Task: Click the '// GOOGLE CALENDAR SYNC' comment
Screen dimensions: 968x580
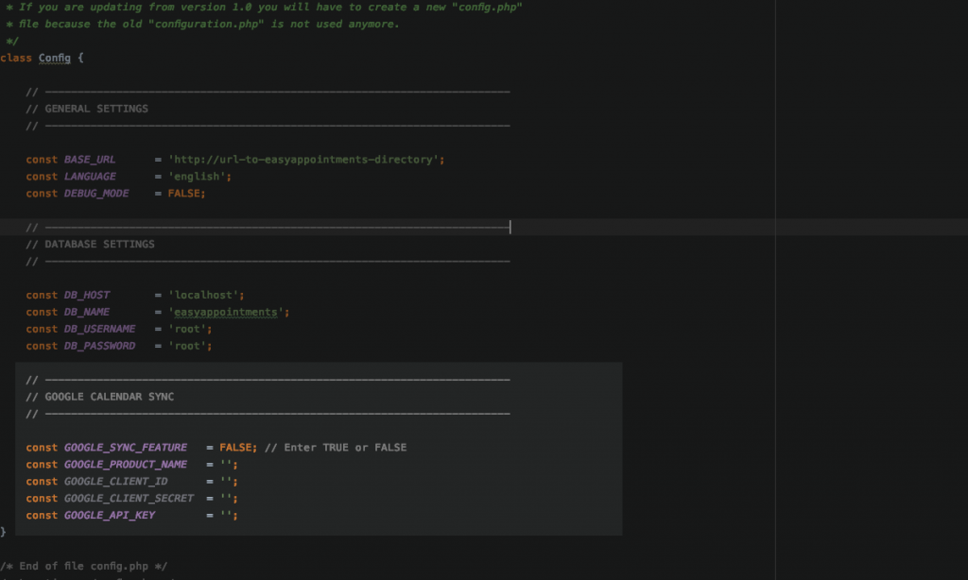Action: [x=100, y=397]
